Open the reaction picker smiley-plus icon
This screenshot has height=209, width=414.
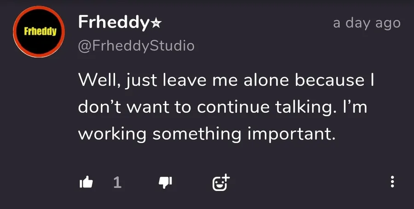pyautogui.click(x=220, y=183)
